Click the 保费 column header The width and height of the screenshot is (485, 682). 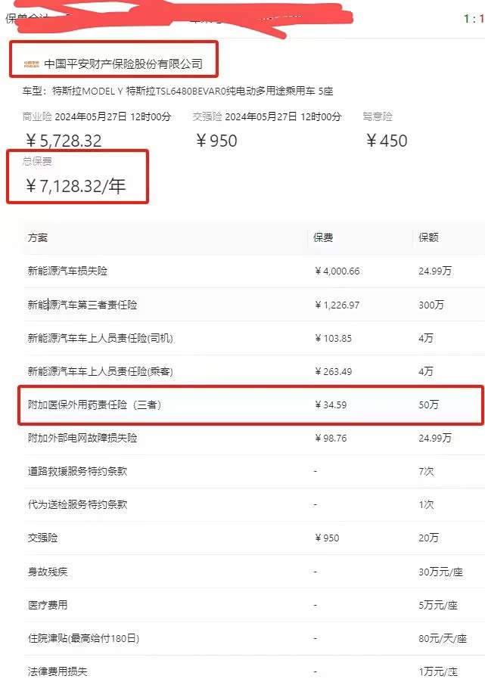click(323, 237)
